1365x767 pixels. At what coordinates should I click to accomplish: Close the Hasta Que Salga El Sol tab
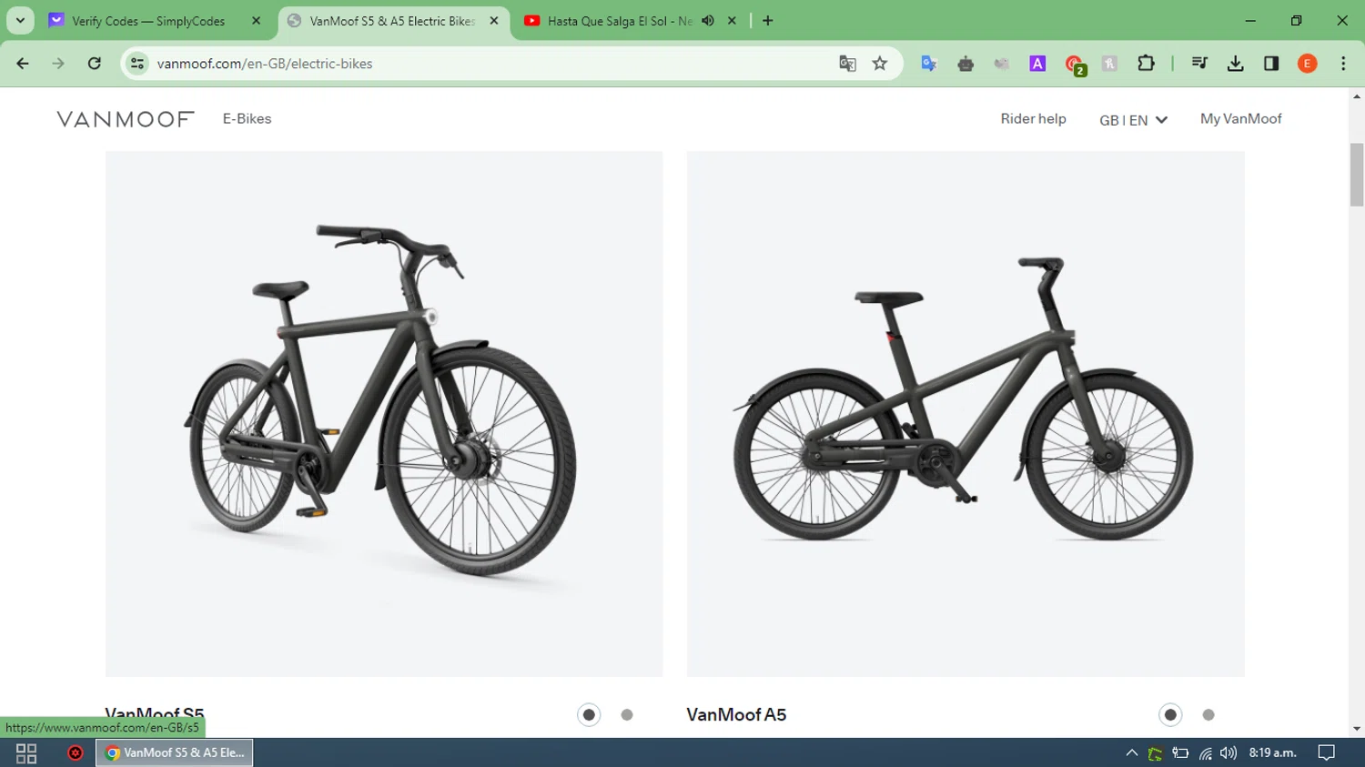(x=732, y=20)
